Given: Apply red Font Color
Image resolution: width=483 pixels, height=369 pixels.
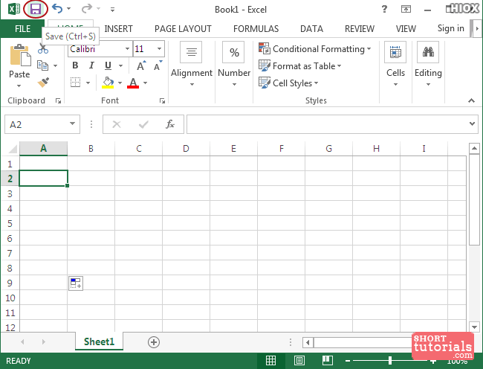Looking at the screenshot, I should (x=133, y=83).
